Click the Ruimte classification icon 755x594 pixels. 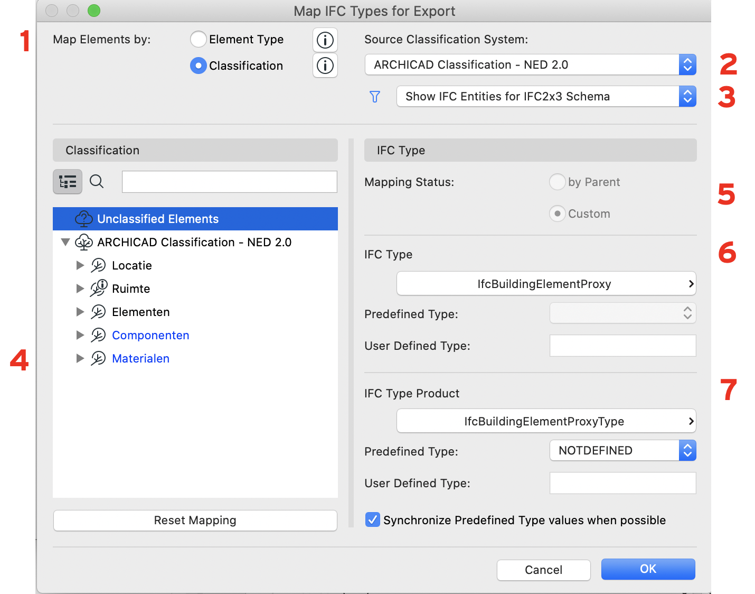point(99,288)
